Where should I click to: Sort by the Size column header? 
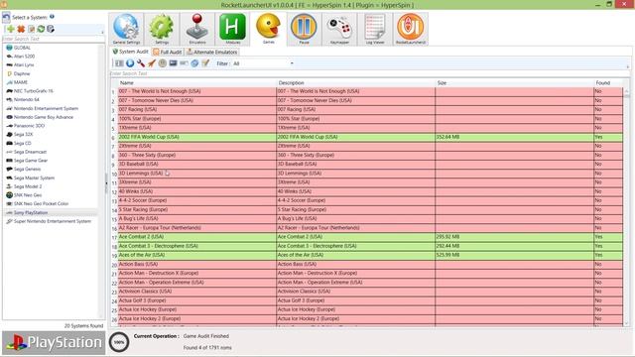coord(515,82)
